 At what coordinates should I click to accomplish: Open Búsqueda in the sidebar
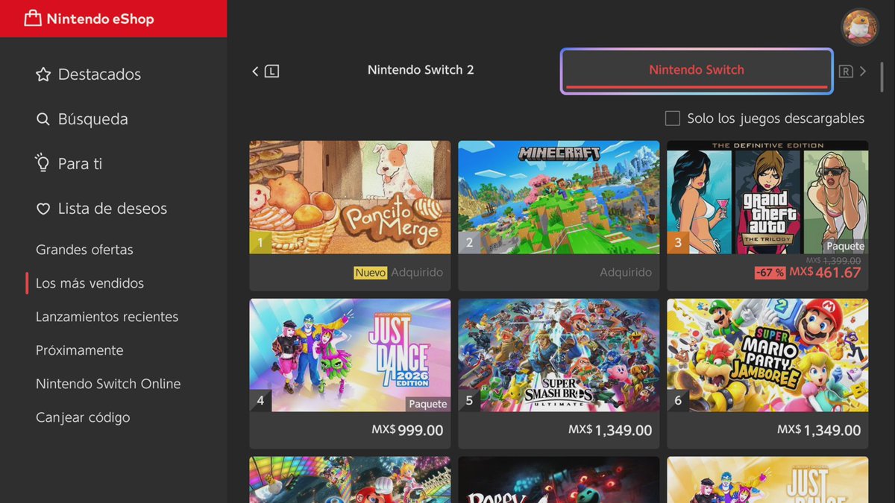coord(93,119)
